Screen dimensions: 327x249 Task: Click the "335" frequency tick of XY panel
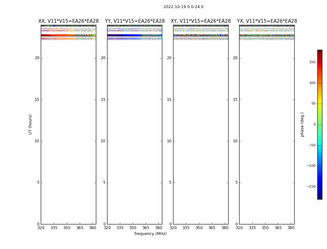click(x=186, y=228)
